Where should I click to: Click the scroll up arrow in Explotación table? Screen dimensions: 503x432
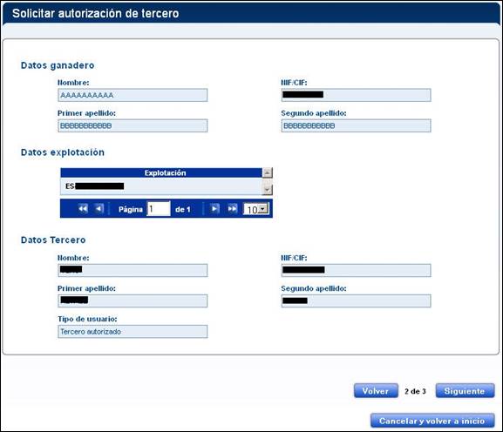click(268, 172)
